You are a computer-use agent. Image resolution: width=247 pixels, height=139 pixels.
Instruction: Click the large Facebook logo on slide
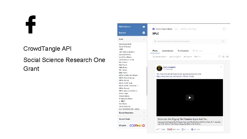point(31,24)
